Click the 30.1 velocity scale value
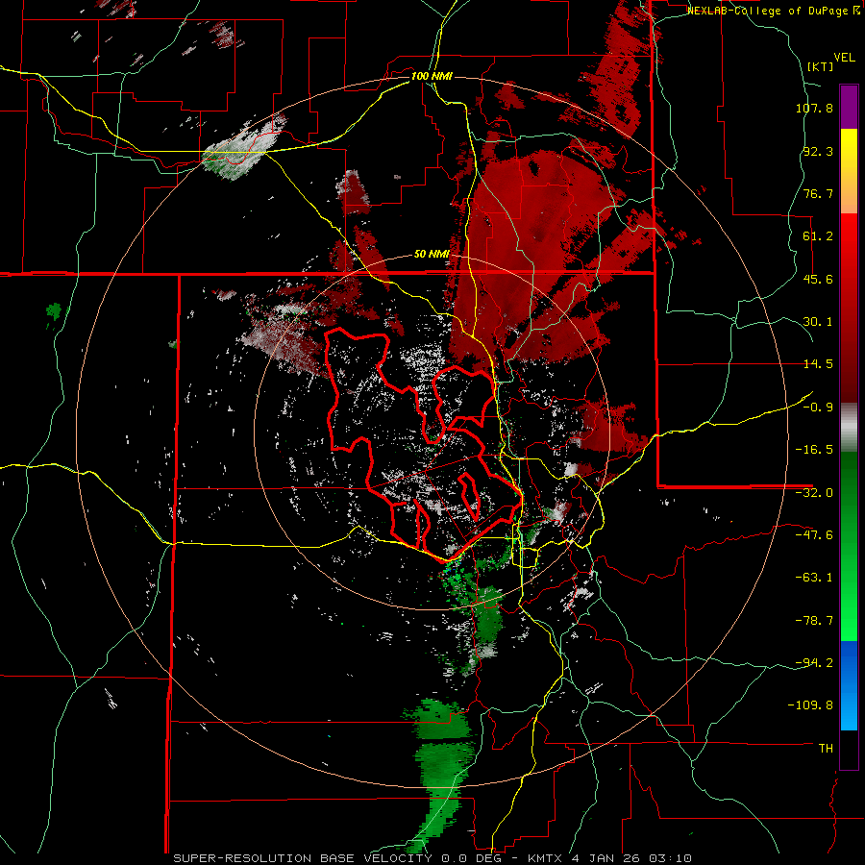 point(818,322)
